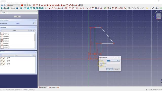Apply the Vertical constraint tool
The width and height of the screenshot is (162, 91).
39,5
